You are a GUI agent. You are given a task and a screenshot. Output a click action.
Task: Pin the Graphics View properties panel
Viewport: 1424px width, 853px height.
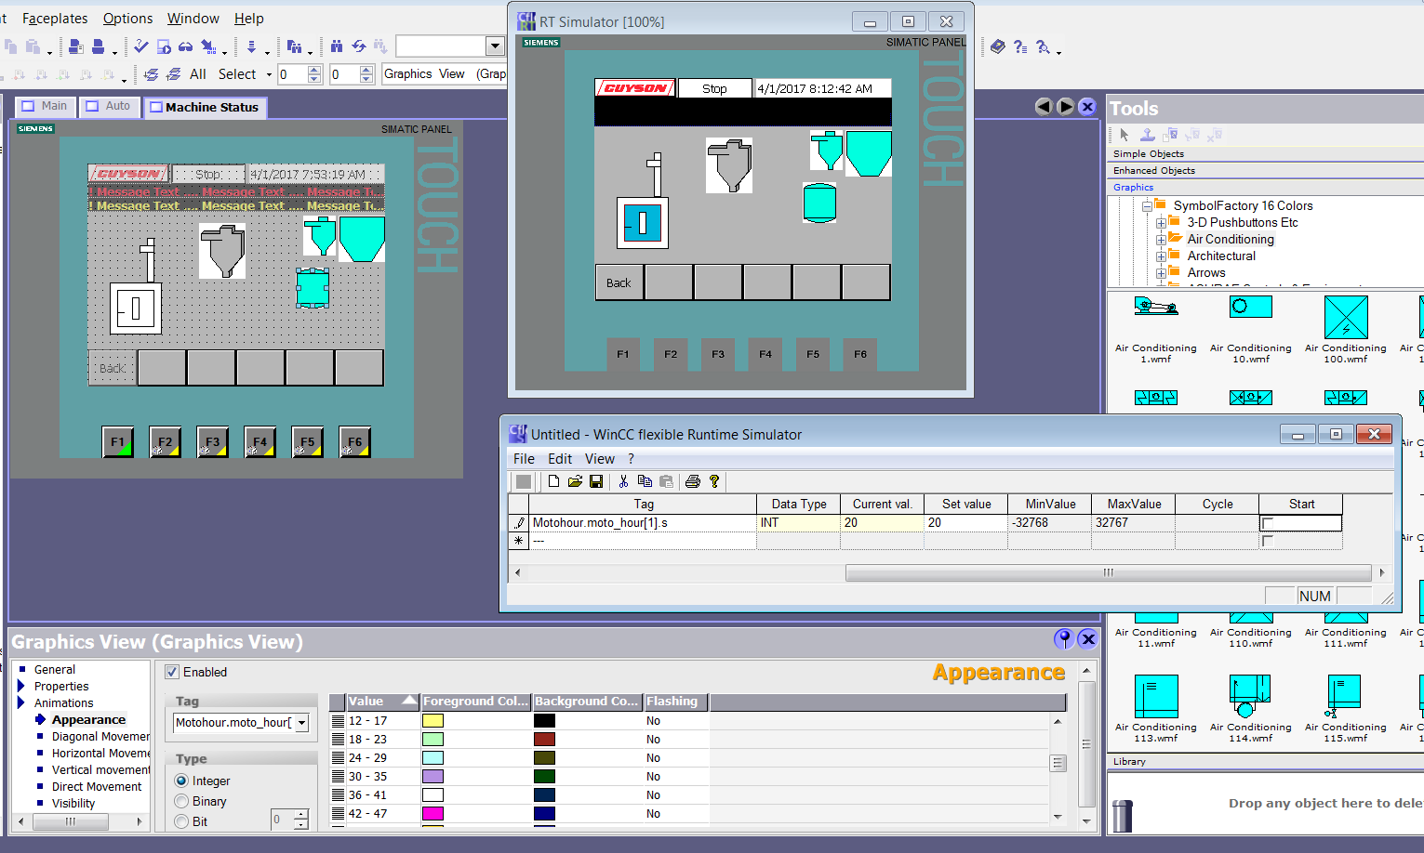point(1064,638)
